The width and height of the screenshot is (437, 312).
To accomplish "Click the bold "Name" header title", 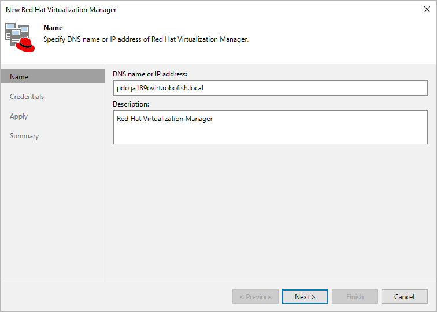I will [53, 28].
